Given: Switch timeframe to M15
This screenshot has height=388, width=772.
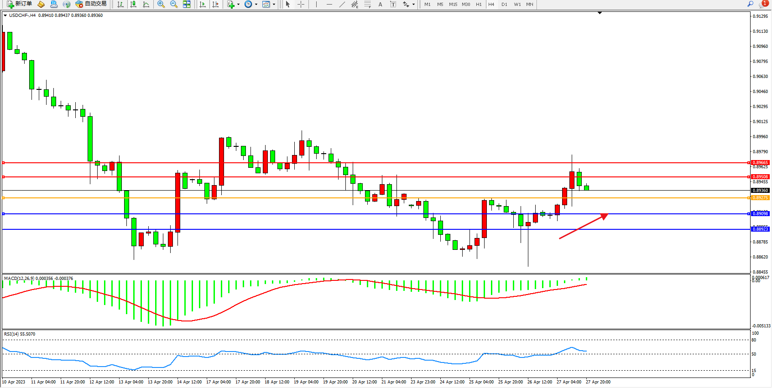Looking at the screenshot, I should point(453,4).
